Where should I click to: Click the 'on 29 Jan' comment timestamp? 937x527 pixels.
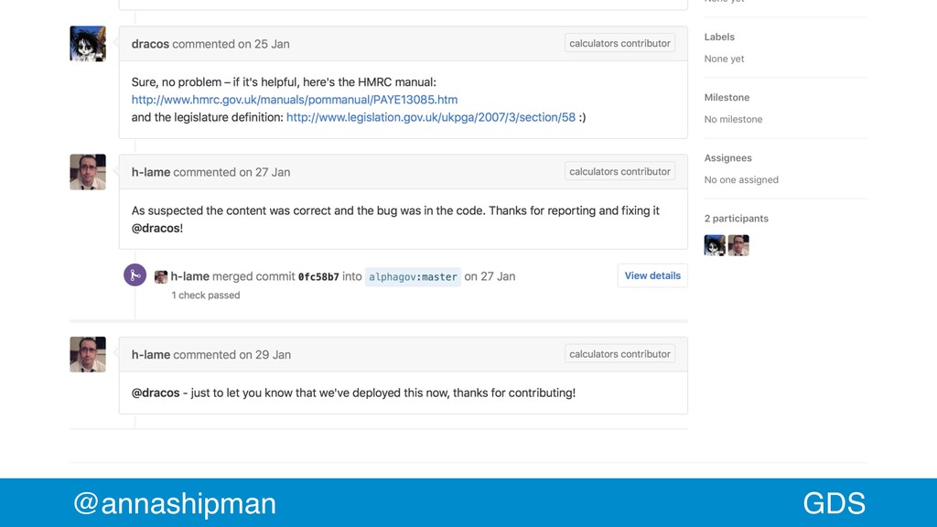click(265, 354)
